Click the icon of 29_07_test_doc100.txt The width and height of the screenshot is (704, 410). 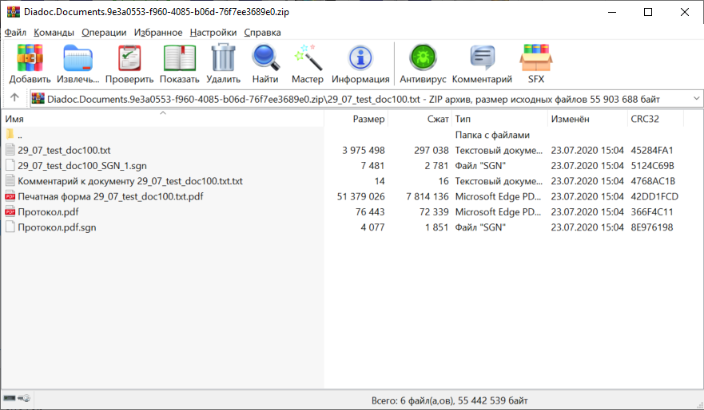[x=10, y=150]
